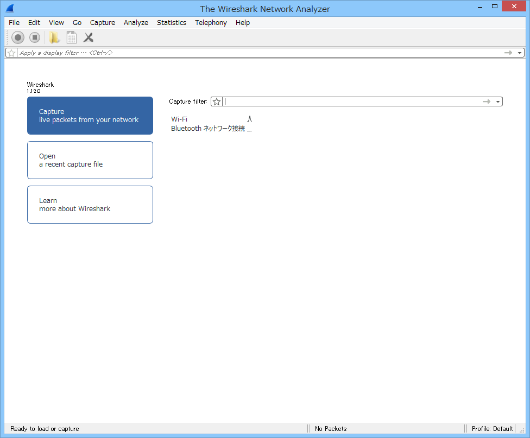Screen dimensions: 530x438
Task: Click Profile: Default in the status bar
Action: click(493, 429)
